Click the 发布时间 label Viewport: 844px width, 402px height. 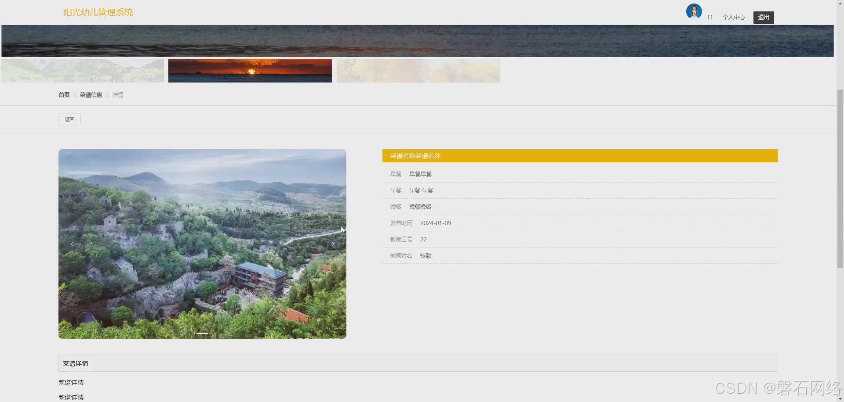pos(401,223)
